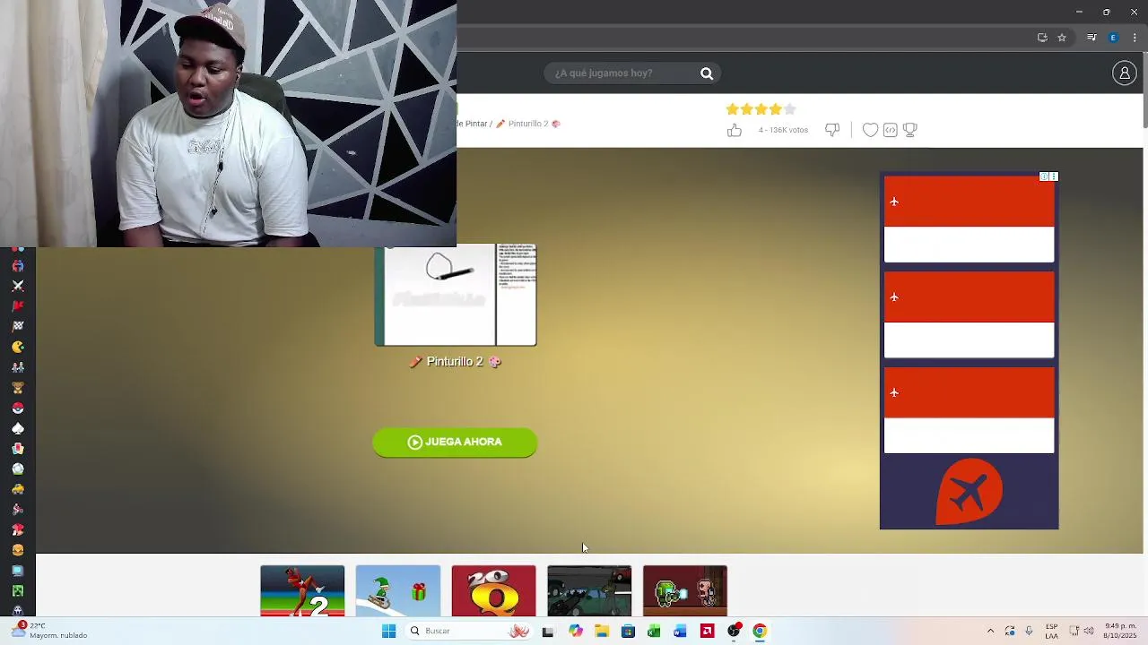Open File Explorer from taskbar
The width and height of the screenshot is (1148, 645).
602,631
